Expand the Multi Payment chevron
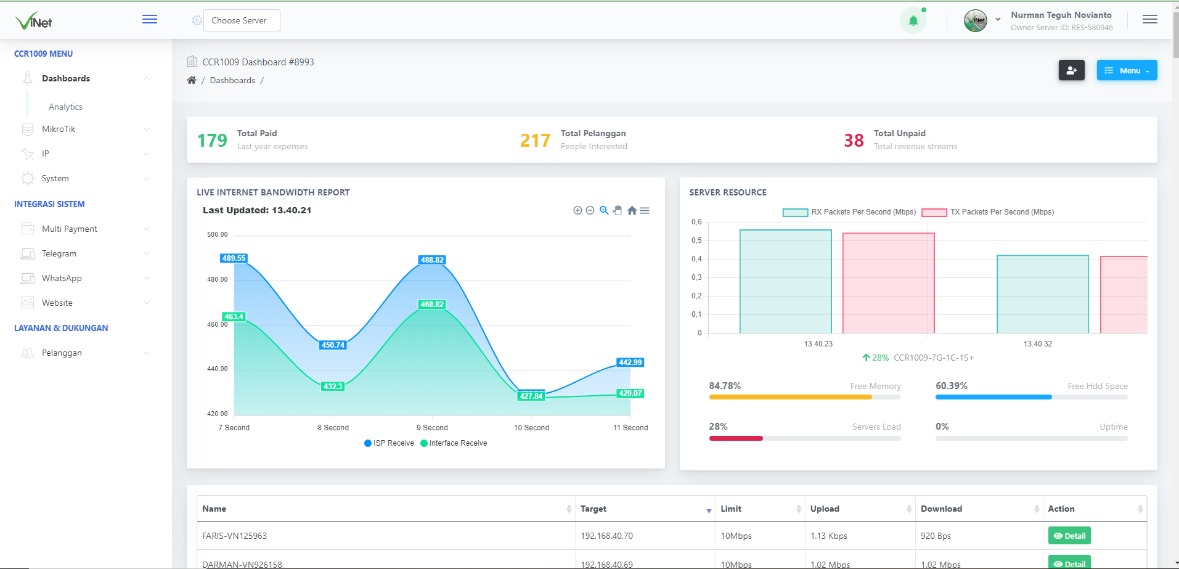1179x569 pixels. [147, 229]
